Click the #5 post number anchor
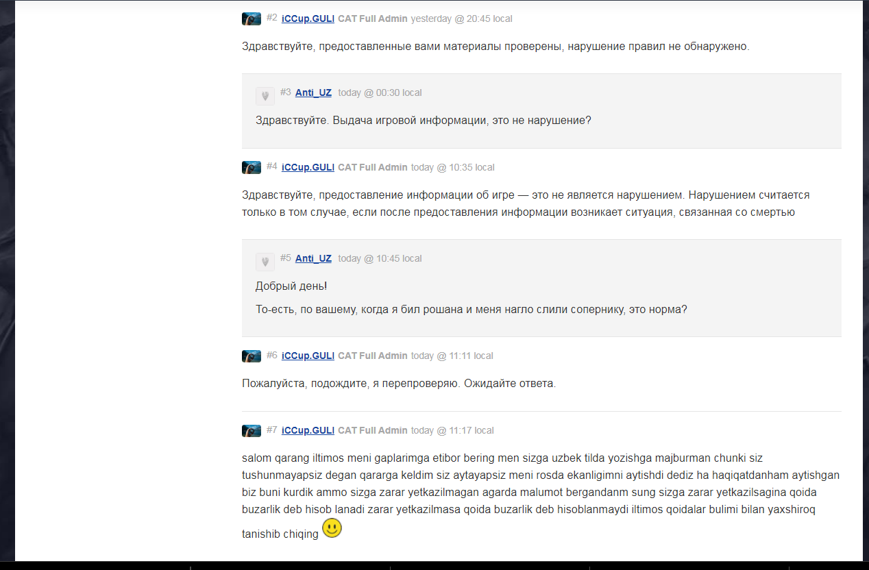The height and width of the screenshot is (570, 869). click(x=285, y=258)
